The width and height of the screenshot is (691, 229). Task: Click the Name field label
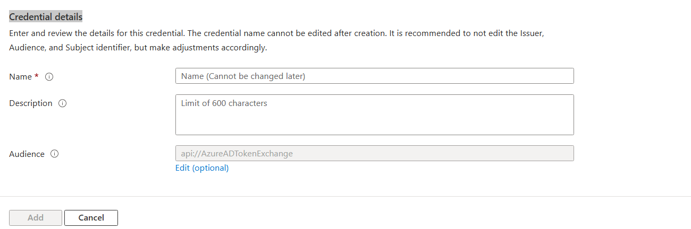(x=21, y=77)
